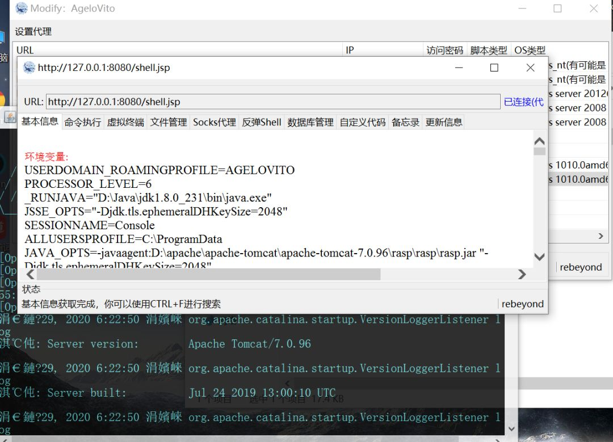Click the Server built date in console
This screenshot has height=442, width=613.
click(262, 393)
